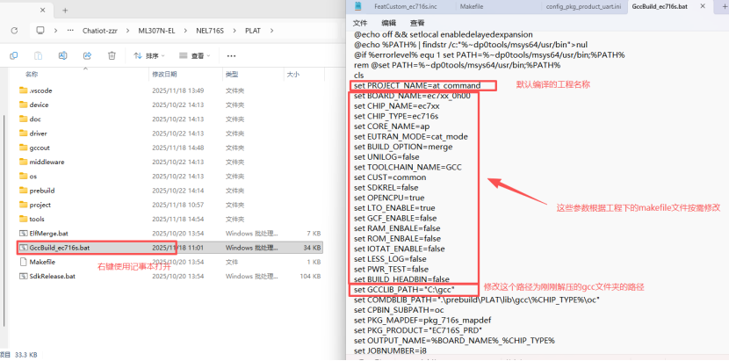This screenshot has height=361, width=729.
Task: Click the 104 KB size of SdkRelease.bat
Action: 312,276
